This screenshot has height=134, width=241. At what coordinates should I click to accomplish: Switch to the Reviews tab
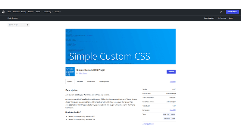[x=80, y=82]
